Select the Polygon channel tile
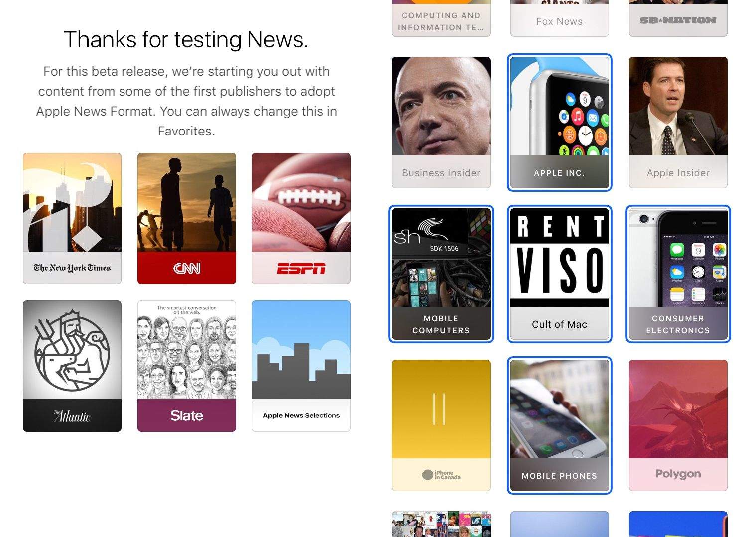 (678, 425)
